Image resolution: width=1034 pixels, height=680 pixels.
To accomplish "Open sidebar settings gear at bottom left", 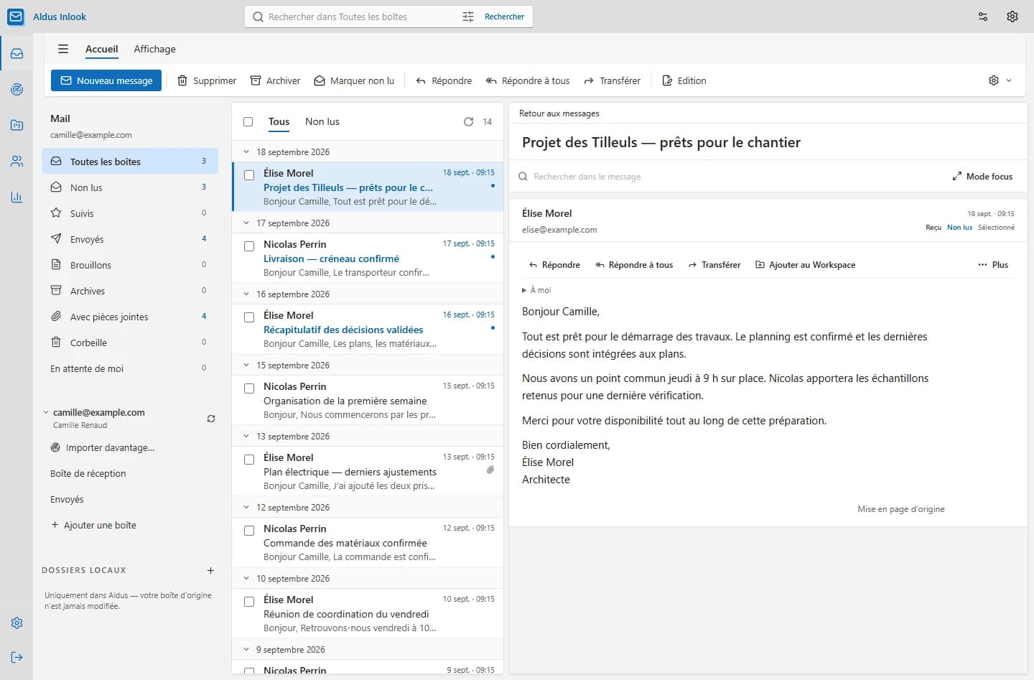I will (17, 623).
